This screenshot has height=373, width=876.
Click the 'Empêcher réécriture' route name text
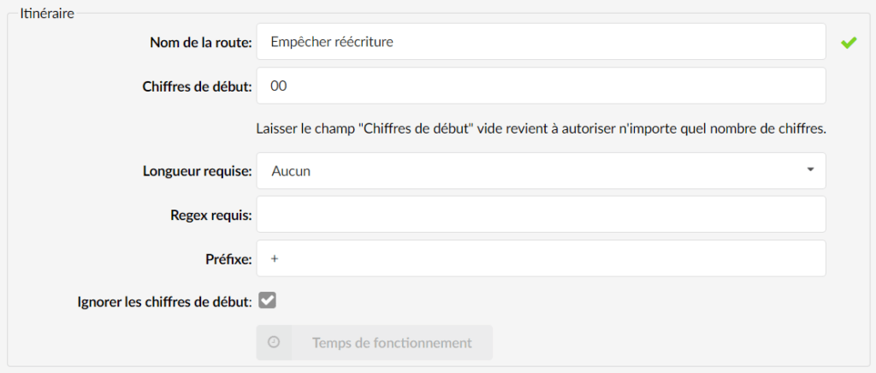(331, 42)
